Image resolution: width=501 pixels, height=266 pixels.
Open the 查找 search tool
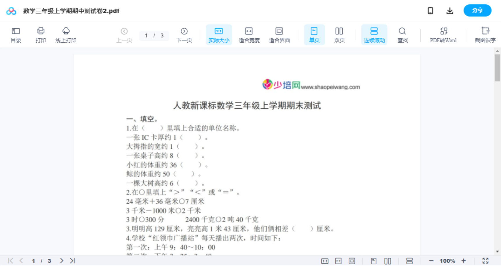click(402, 35)
